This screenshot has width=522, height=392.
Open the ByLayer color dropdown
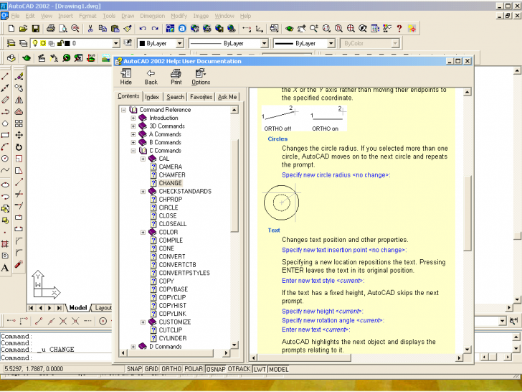tap(179, 43)
